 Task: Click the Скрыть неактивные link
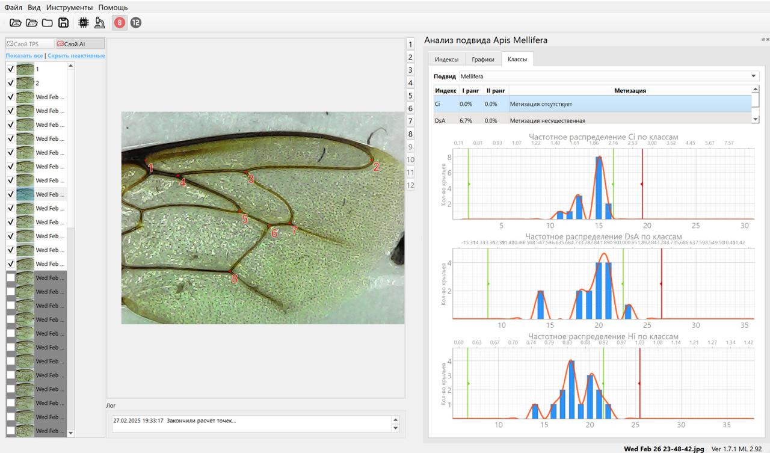76,55
